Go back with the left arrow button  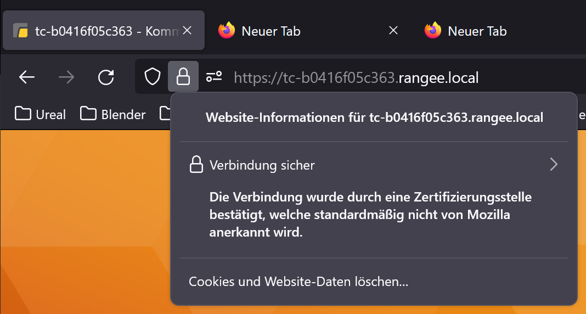pyautogui.click(x=27, y=77)
